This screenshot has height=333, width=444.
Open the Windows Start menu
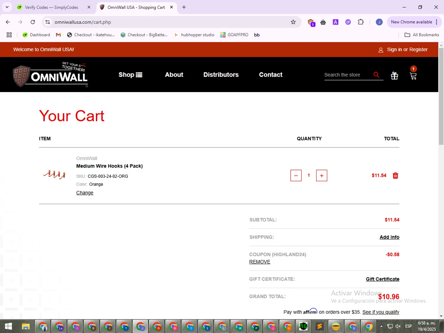pyautogui.click(x=8, y=326)
